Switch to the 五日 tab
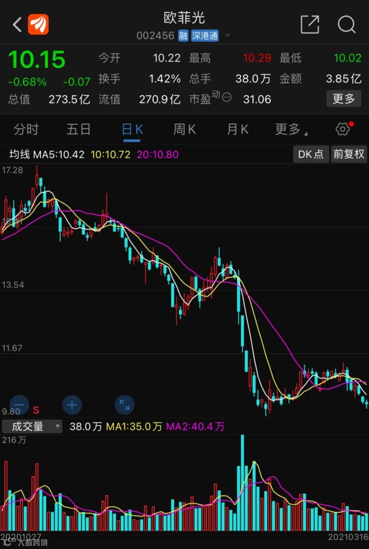Screen dimensions: 369x549 [79, 130]
